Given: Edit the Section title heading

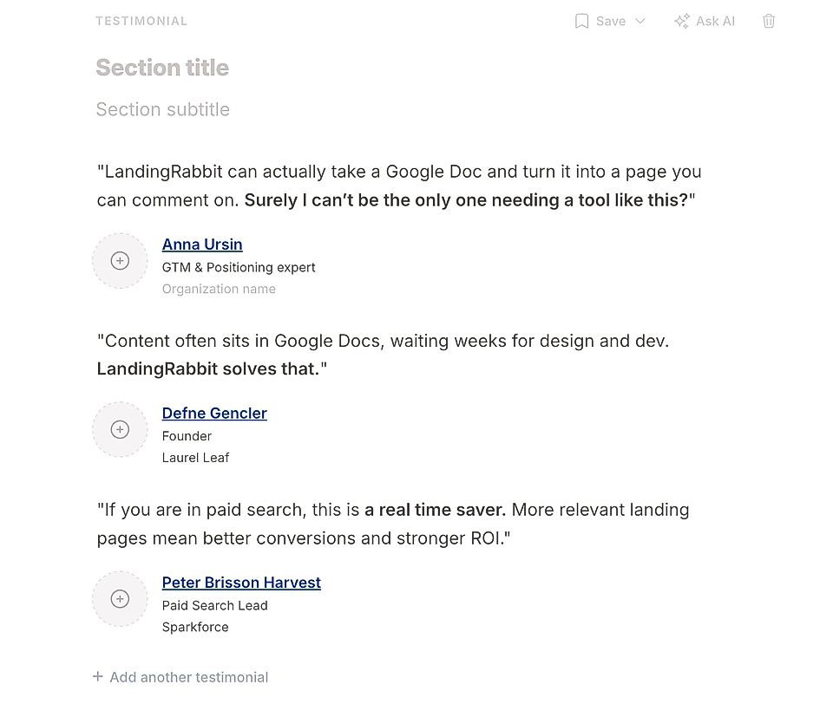Looking at the screenshot, I should [x=162, y=67].
